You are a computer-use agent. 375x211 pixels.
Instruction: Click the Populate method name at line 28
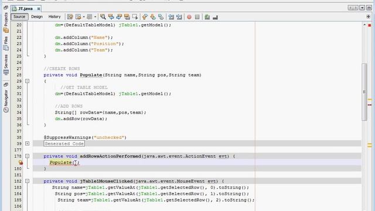[x=91, y=75]
